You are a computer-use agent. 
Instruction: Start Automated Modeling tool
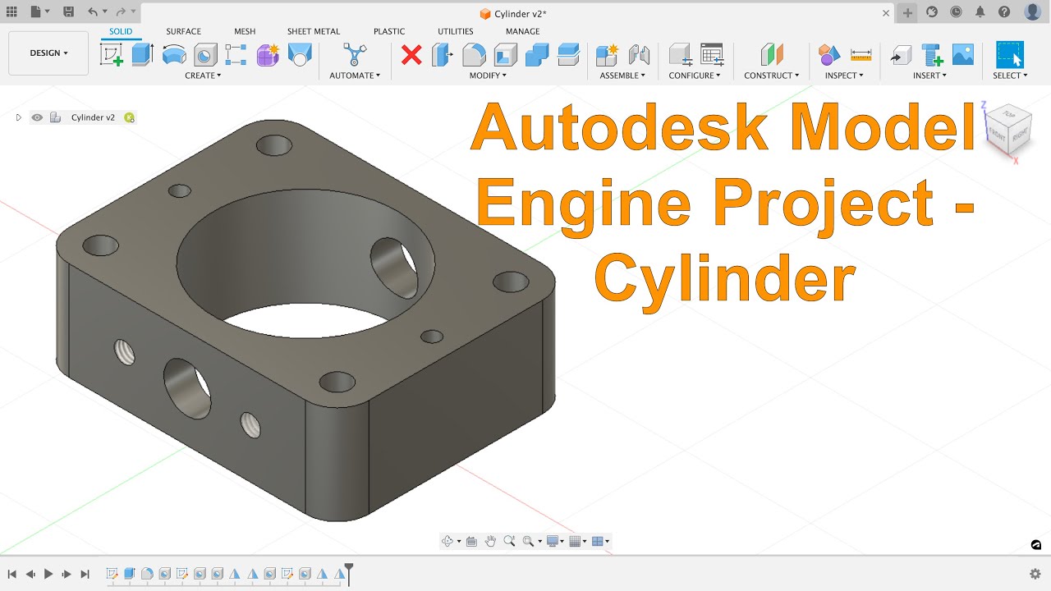(x=355, y=55)
